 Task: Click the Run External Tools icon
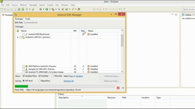(x=53, y=9)
